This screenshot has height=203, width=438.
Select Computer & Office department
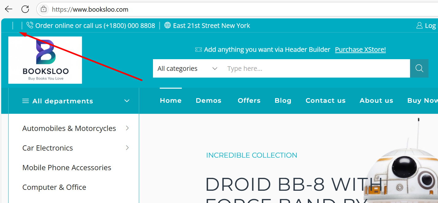click(54, 187)
